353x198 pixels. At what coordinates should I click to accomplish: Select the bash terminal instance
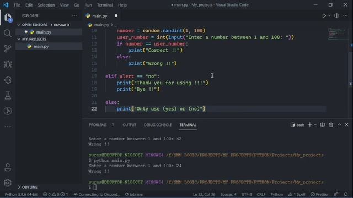coord(297,125)
